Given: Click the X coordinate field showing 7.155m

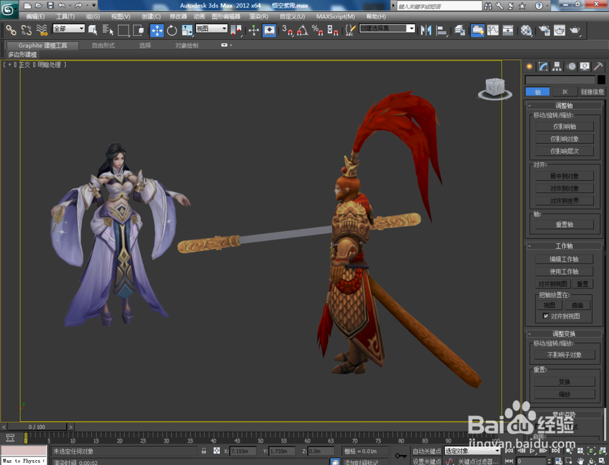Looking at the screenshot, I should point(243,451).
